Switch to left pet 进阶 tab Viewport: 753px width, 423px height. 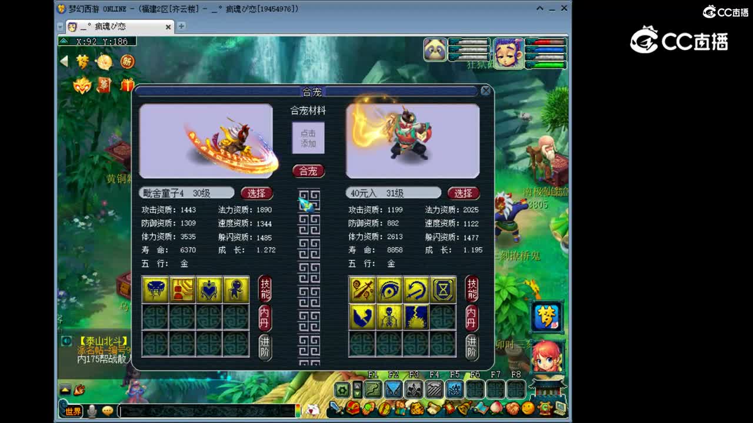265,347
